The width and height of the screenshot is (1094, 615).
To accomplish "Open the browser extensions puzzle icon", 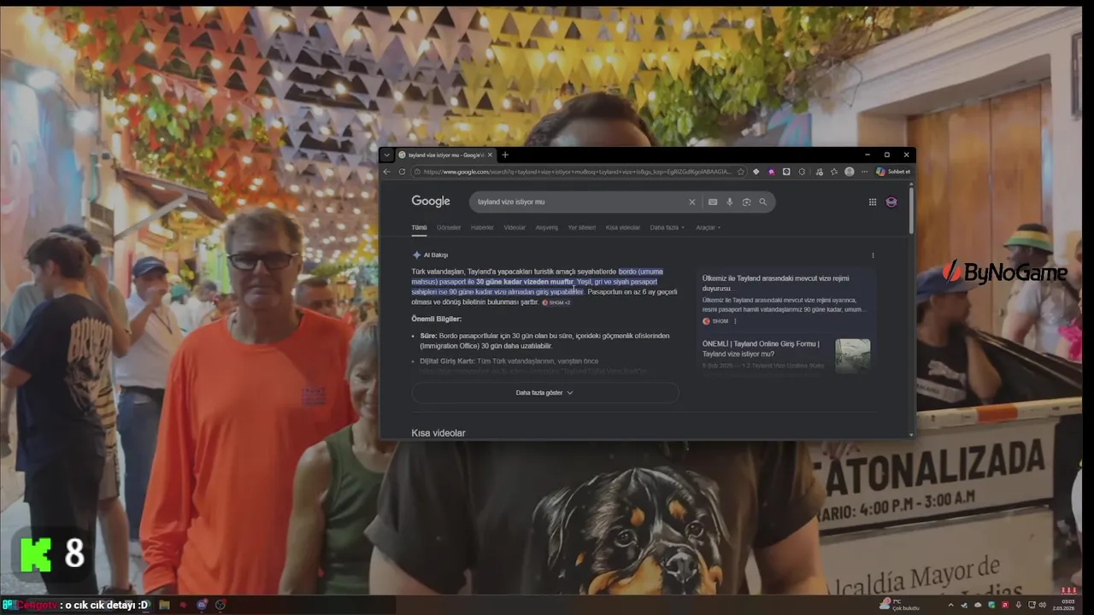I will (x=802, y=172).
